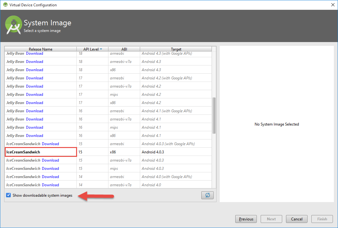Download Jelly Bean API 17 armeabi-v7a image
Screen dimensions: 338x228
pyautogui.click(x=35, y=86)
